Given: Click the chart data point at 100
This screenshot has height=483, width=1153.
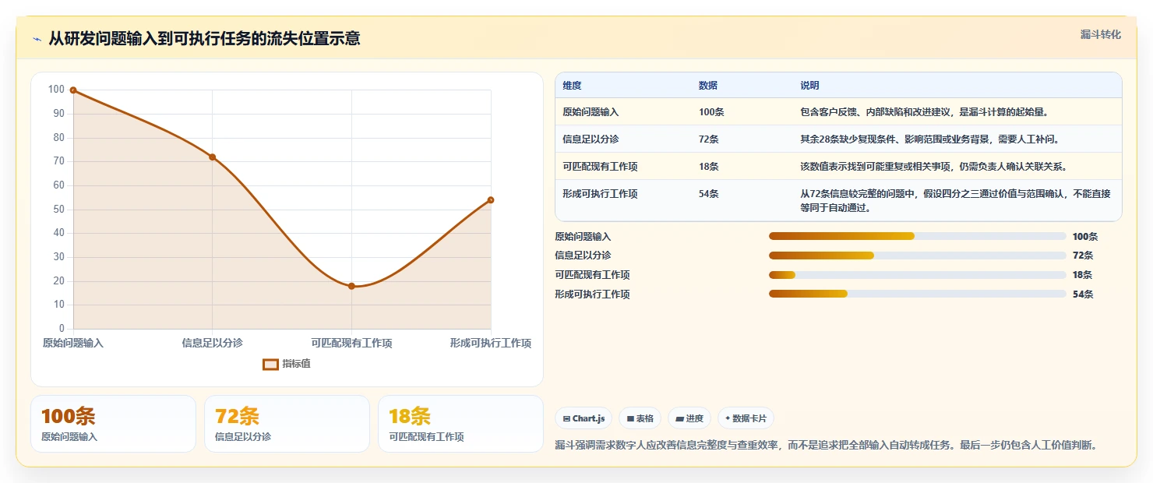Looking at the screenshot, I should [73, 90].
